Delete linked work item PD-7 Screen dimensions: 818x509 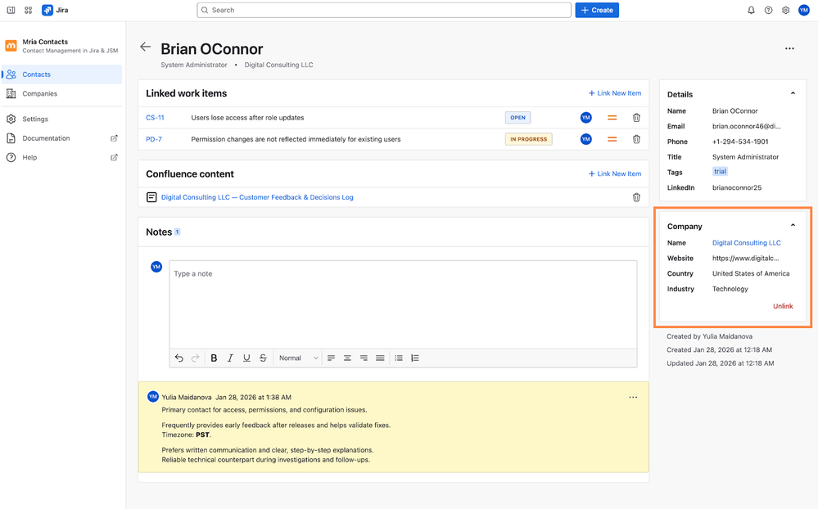636,139
